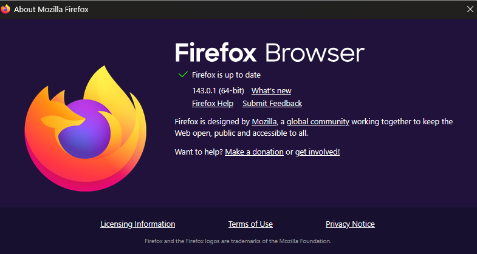Click the small Firefox icon in title bar

[6, 8]
